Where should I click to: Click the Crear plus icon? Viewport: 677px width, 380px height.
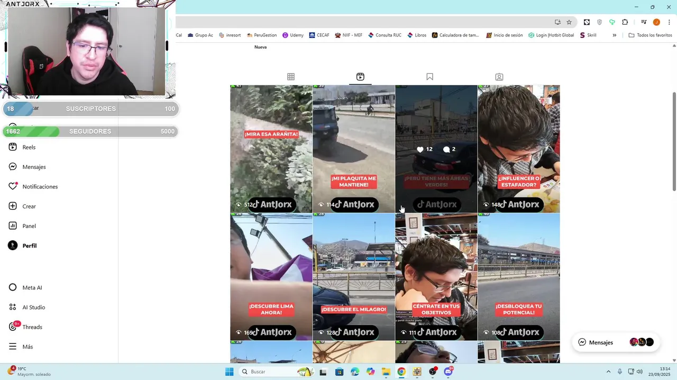[x=13, y=206]
